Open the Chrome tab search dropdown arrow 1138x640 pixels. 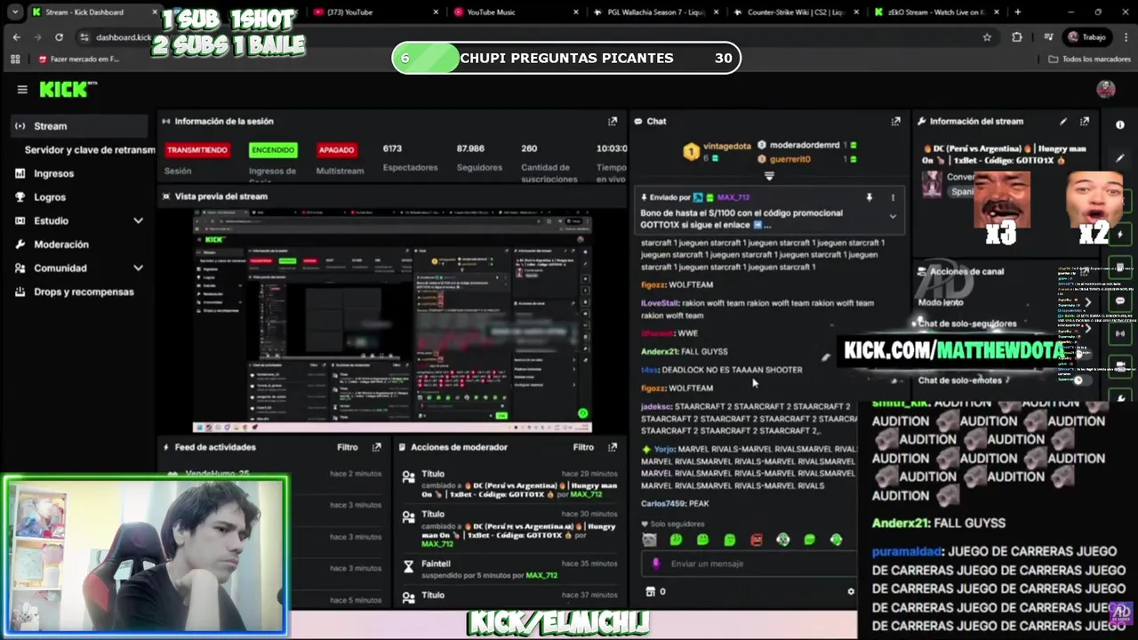tap(14, 12)
